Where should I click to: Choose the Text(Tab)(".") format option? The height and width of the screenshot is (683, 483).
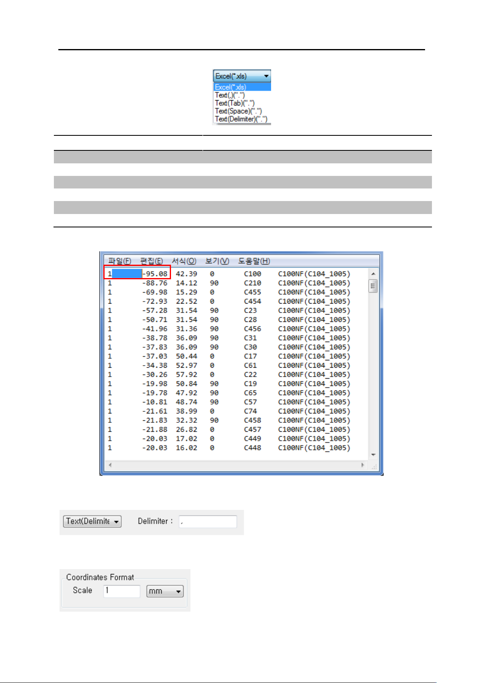point(235,103)
